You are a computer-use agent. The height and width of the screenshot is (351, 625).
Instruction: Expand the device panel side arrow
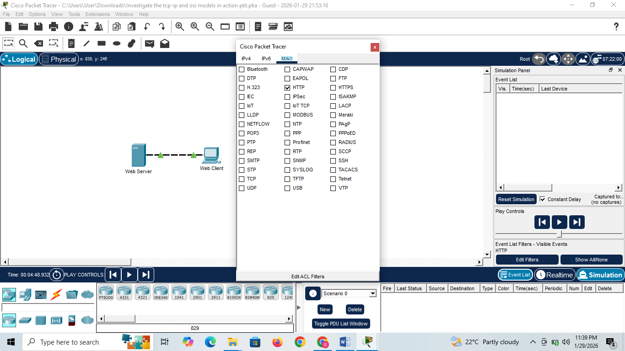pyautogui.click(x=299, y=308)
